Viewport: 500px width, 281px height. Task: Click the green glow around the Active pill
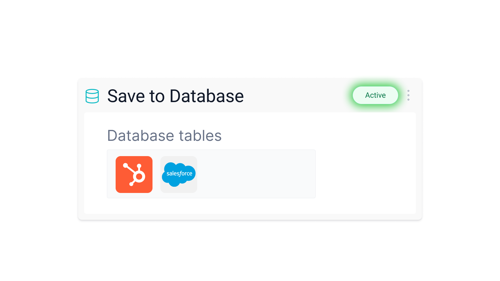pyautogui.click(x=375, y=84)
